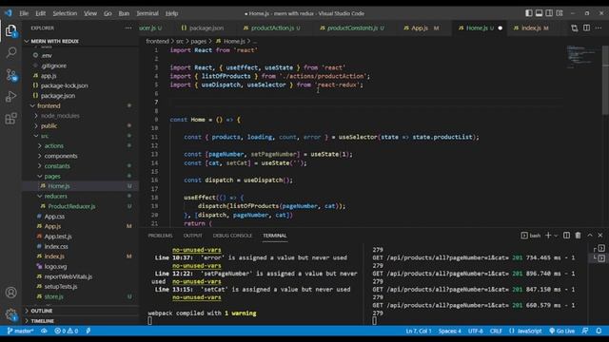Click Ln 7, Col 1 cursor position
Screen dimensions: 609x342
click(419, 331)
